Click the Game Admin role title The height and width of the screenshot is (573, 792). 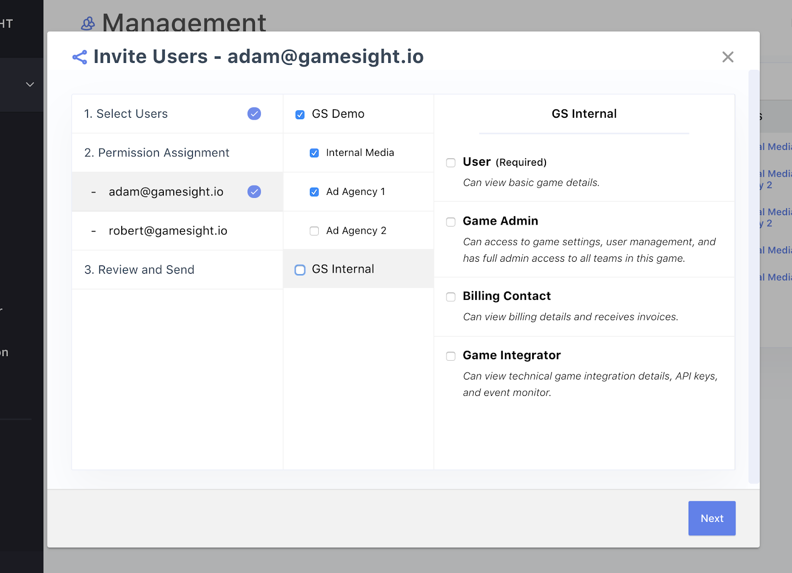point(500,221)
